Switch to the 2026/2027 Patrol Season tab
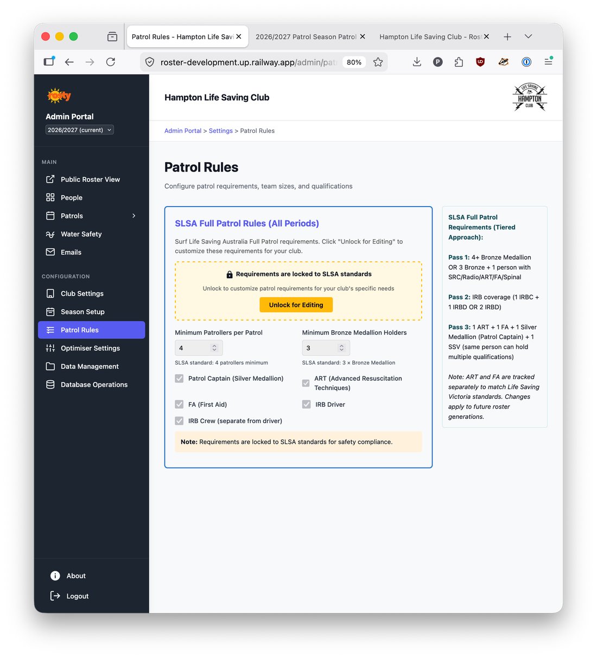Screen dimensions: 597x658 pyautogui.click(x=306, y=37)
